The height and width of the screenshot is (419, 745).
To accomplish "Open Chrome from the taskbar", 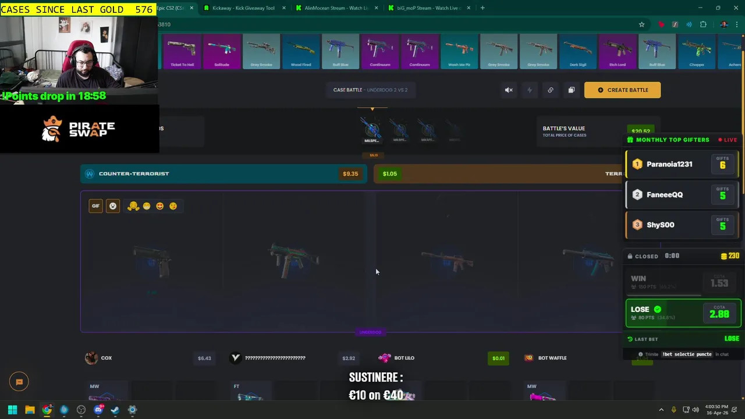I will pos(47,410).
